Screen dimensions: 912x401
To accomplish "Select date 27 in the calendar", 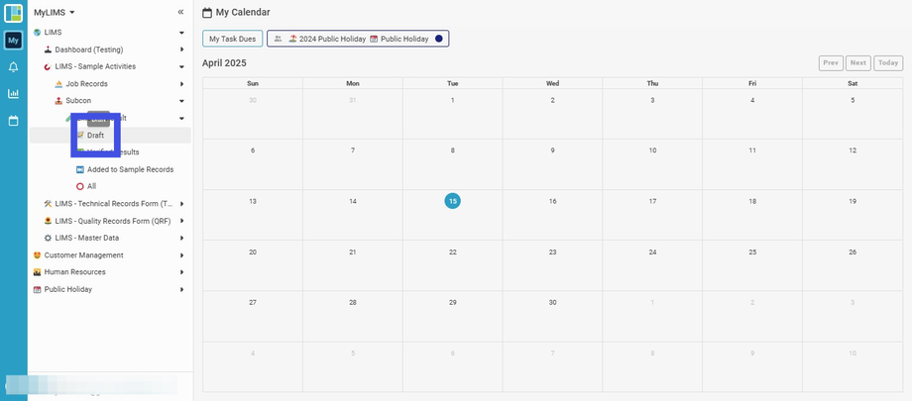I will 253,303.
